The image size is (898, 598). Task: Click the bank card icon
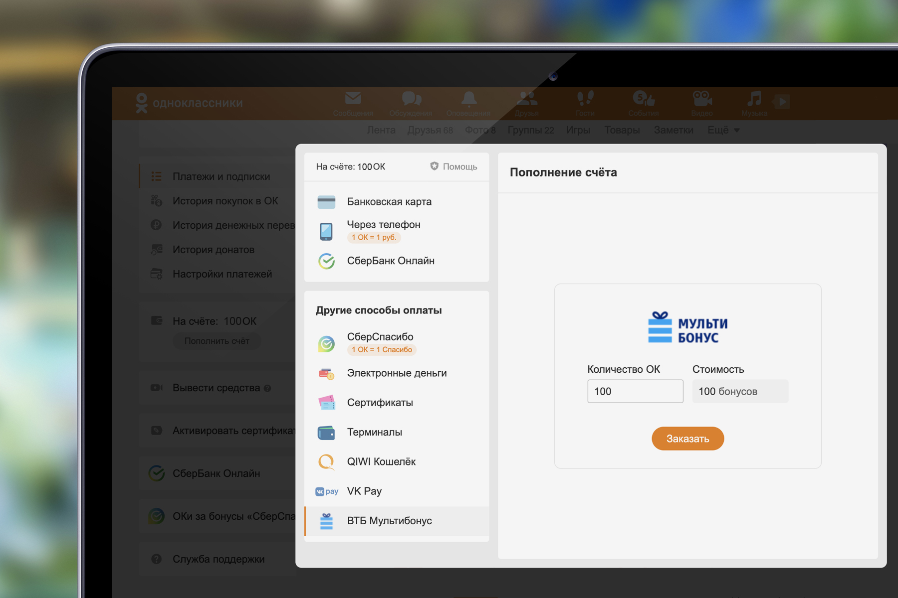[326, 202]
